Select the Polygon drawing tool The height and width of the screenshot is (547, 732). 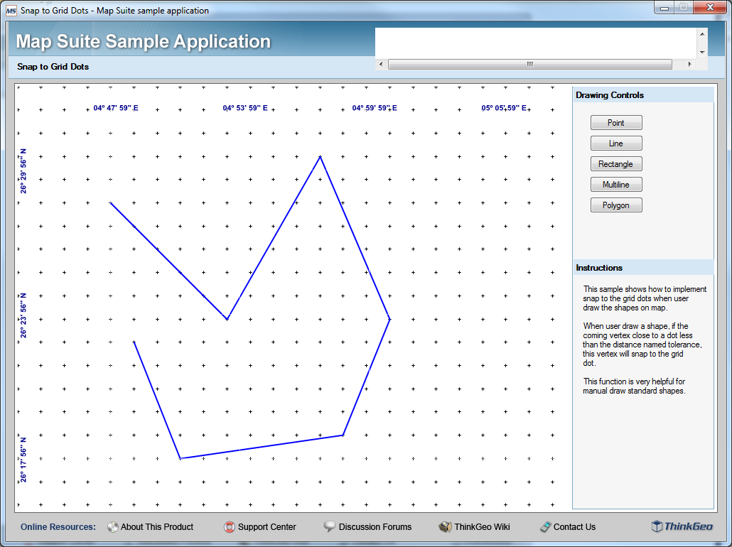(615, 205)
